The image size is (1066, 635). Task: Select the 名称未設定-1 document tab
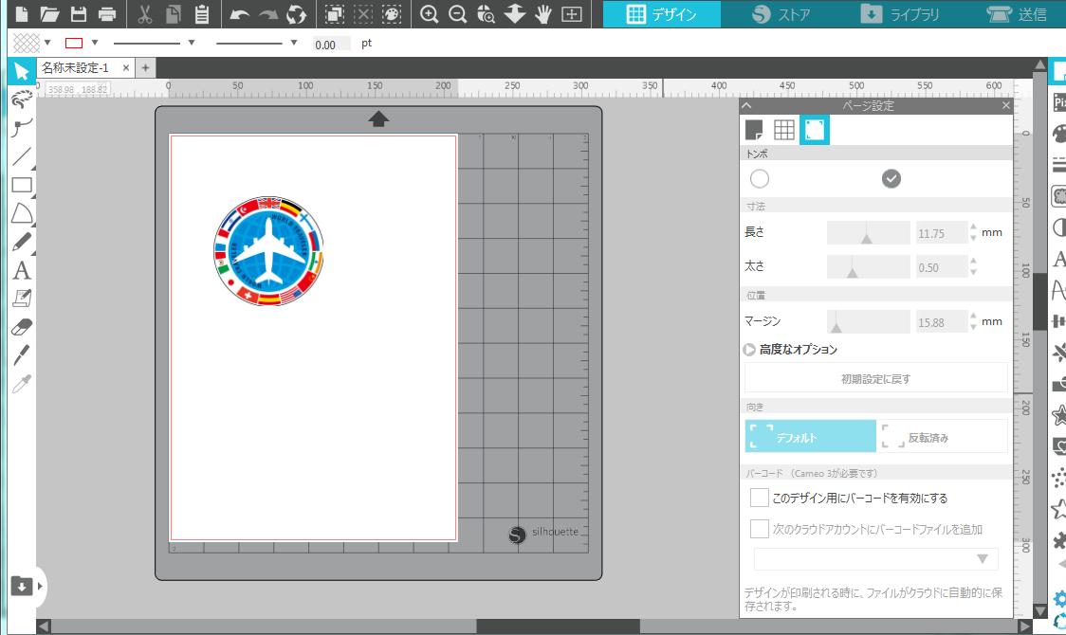[x=76, y=68]
